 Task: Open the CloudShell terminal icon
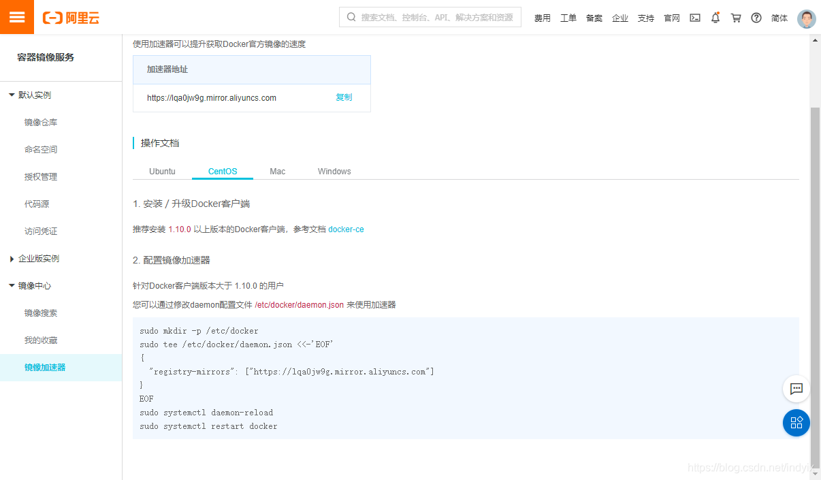pos(694,18)
